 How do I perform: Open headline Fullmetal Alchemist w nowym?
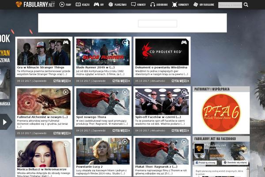tap(42, 117)
